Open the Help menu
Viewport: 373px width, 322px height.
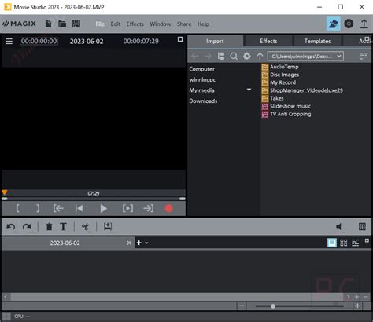[203, 24]
